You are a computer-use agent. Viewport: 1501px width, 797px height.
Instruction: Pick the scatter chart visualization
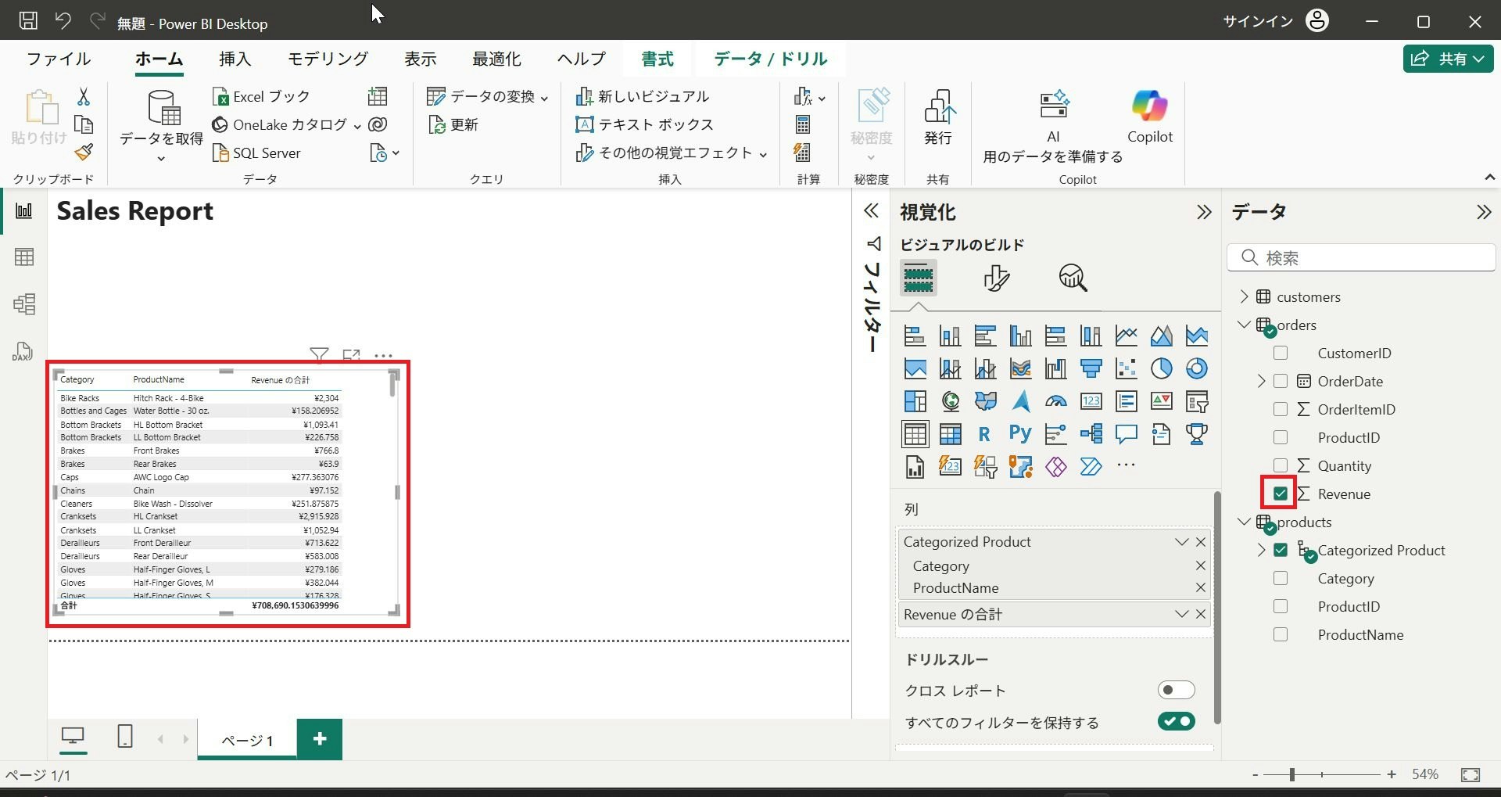1126,368
